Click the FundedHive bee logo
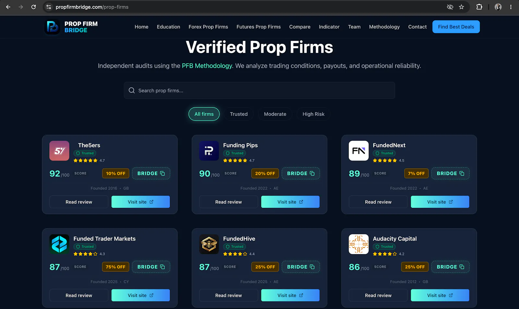 click(209, 244)
